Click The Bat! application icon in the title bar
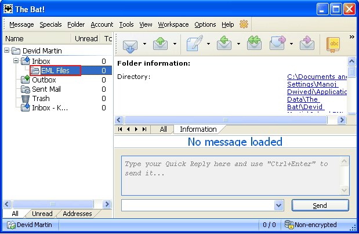The image size is (359, 234). point(8,9)
